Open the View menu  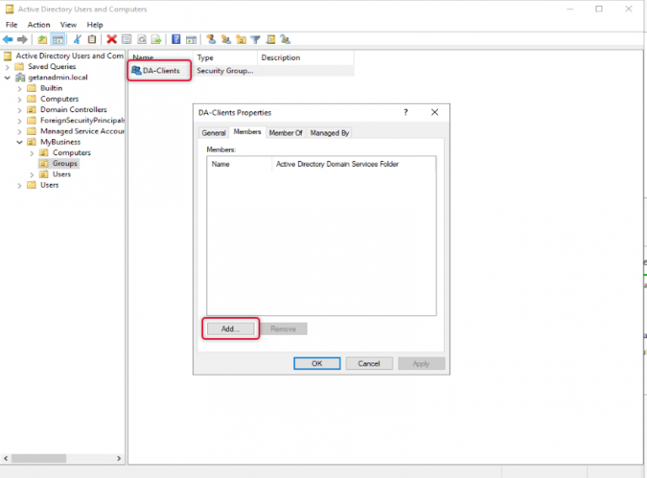tap(68, 24)
